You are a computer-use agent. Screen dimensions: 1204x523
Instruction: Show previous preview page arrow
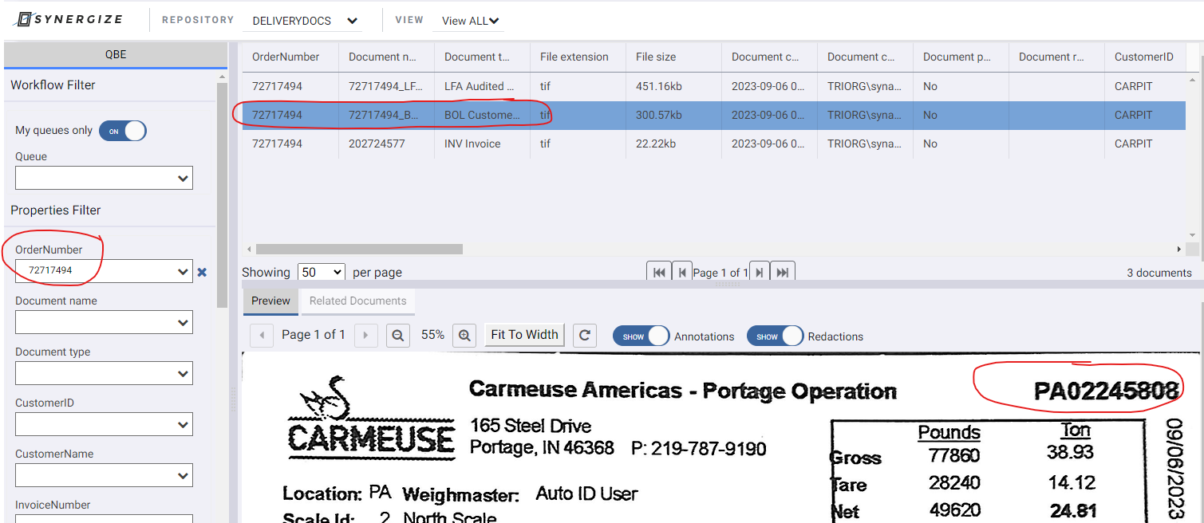262,335
